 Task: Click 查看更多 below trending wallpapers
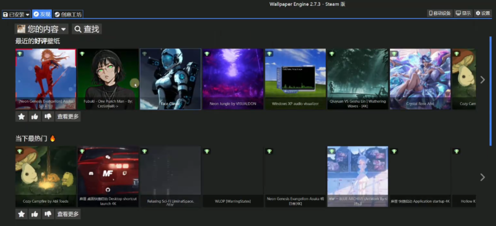click(68, 214)
